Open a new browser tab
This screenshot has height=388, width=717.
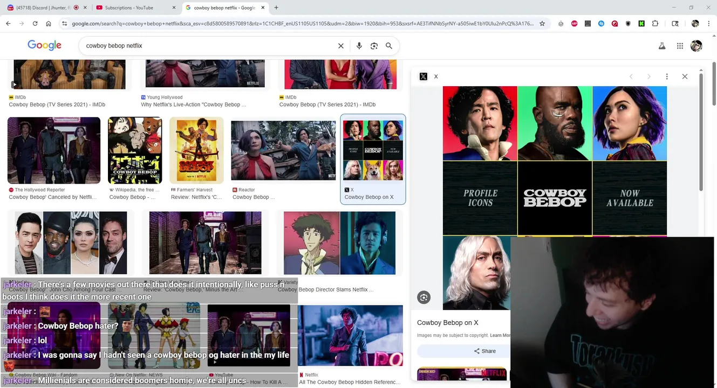coord(276,8)
